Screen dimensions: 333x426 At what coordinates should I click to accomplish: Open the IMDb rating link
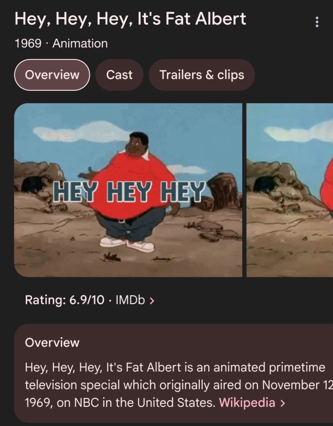[x=135, y=300]
